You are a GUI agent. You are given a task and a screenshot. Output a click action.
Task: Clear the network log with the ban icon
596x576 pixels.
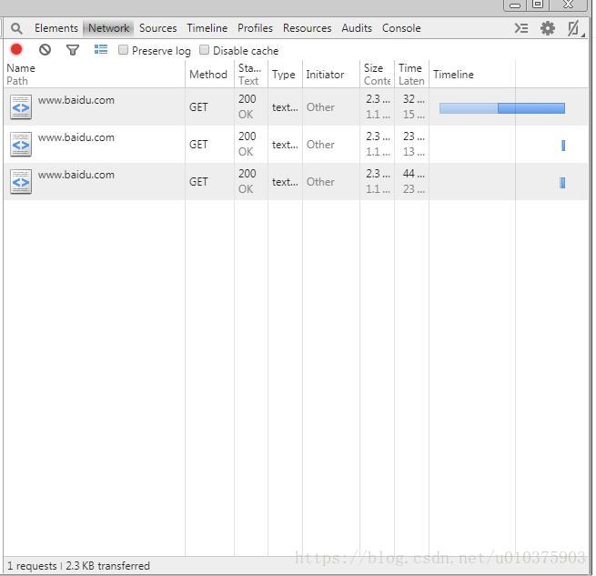(45, 49)
